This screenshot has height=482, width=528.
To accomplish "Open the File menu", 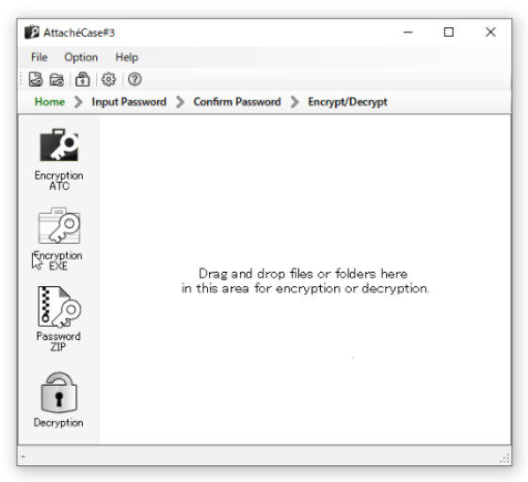I will pyautogui.click(x=40, y=57).
